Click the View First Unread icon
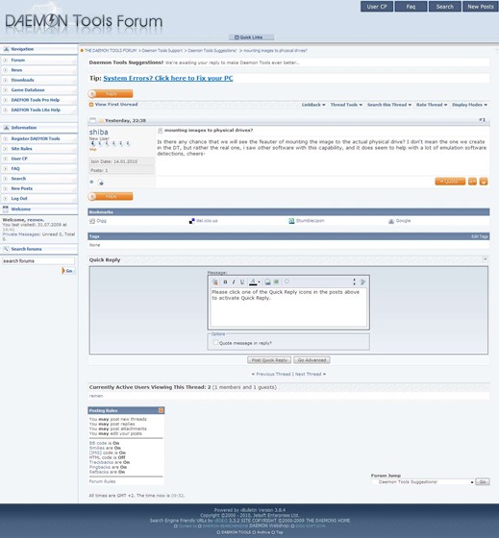 click(91, 105)
